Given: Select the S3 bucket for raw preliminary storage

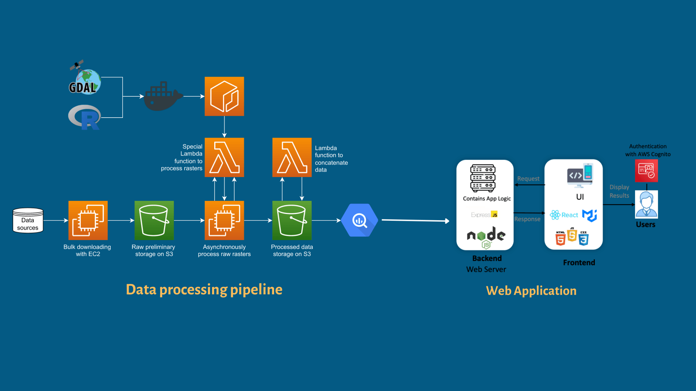Looking at the screenshot, I should (x=154, y=220).
